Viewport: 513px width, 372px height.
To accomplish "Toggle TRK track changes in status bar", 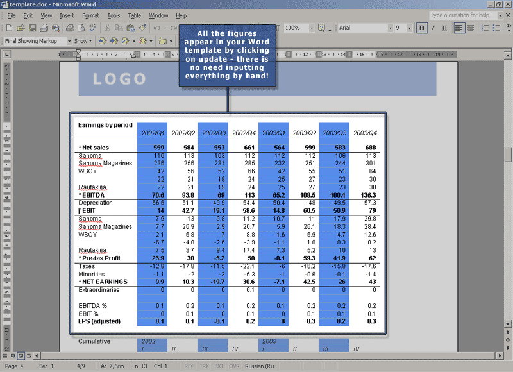I will tap(205, 366).
